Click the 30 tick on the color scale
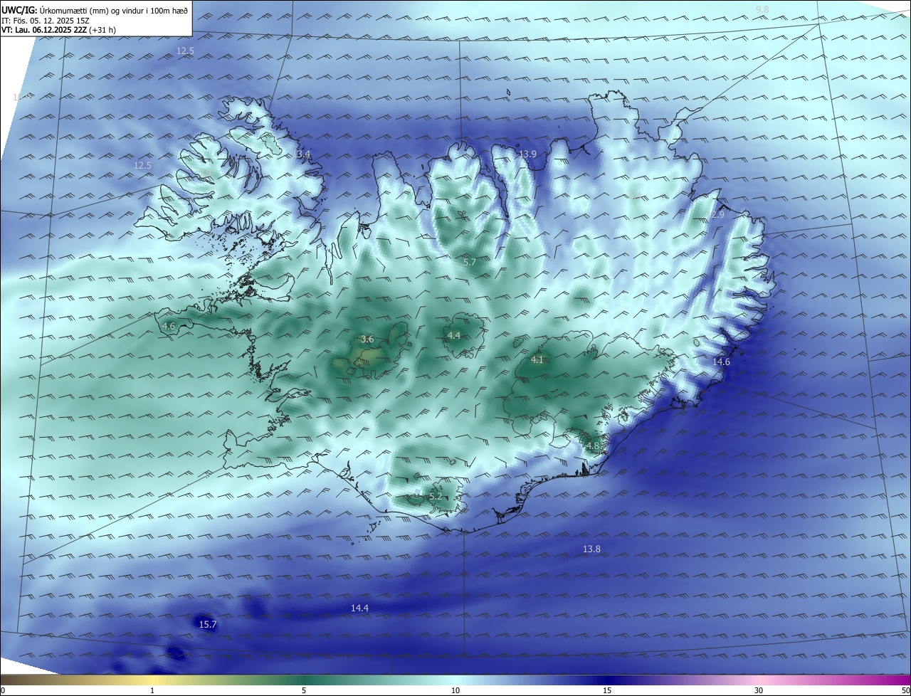 759,690
